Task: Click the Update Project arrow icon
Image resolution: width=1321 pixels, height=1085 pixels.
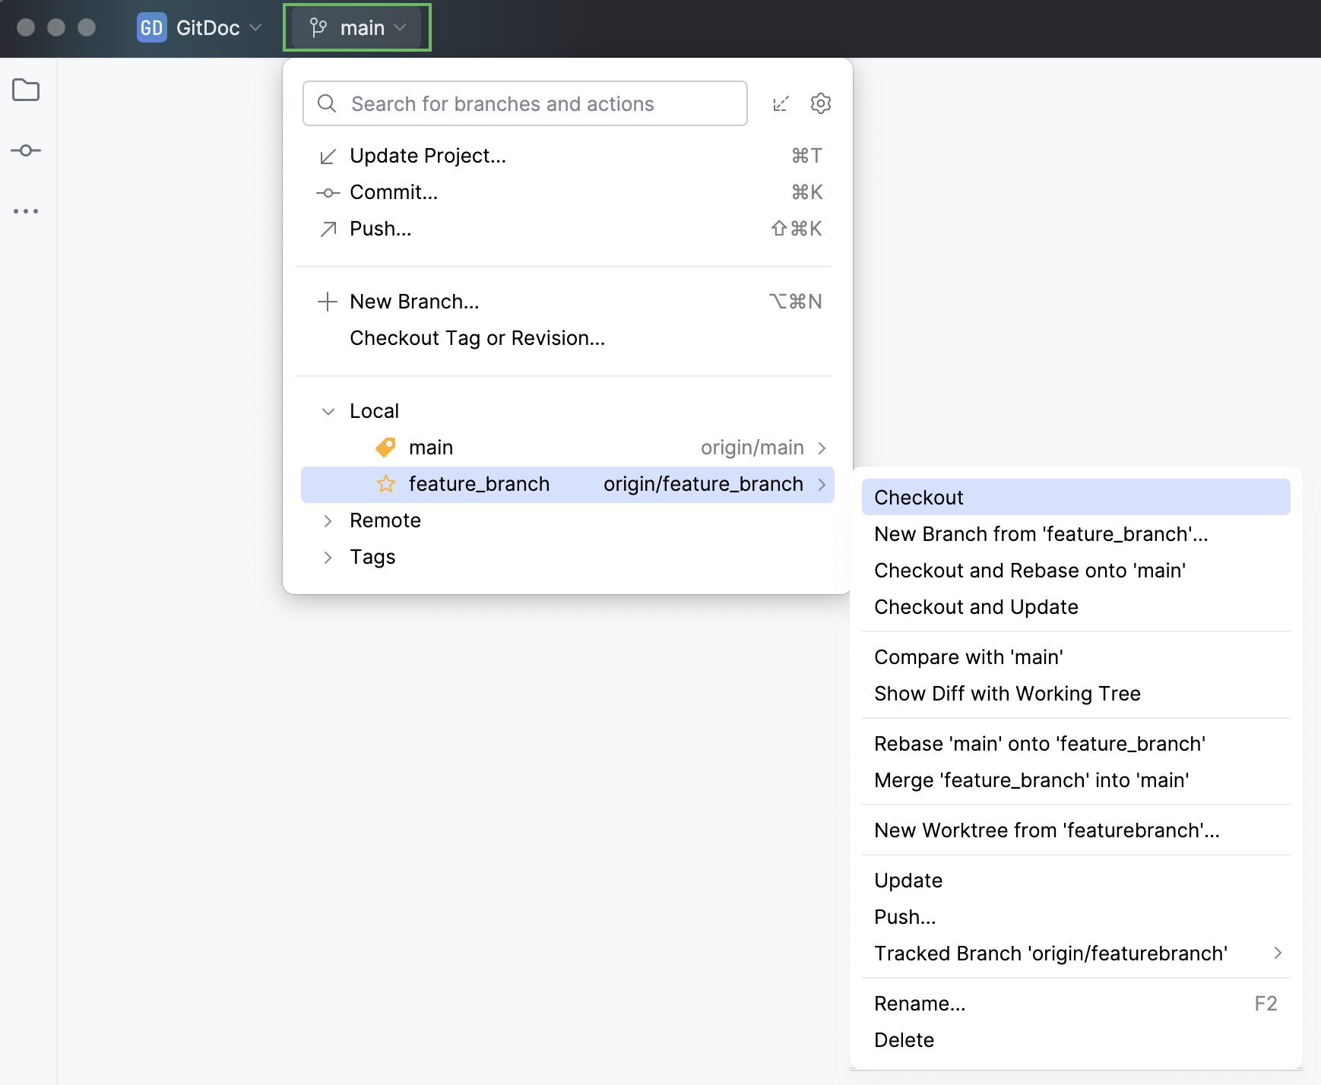Action: point(327,156)
